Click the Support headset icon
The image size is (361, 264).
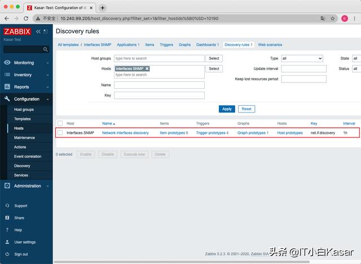coord(7,206)
